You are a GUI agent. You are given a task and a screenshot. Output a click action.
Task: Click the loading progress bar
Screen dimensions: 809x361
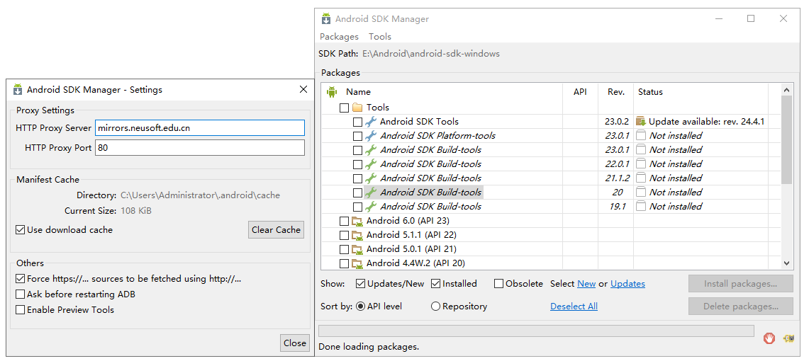pyautogui.click(x=536, y=331)
